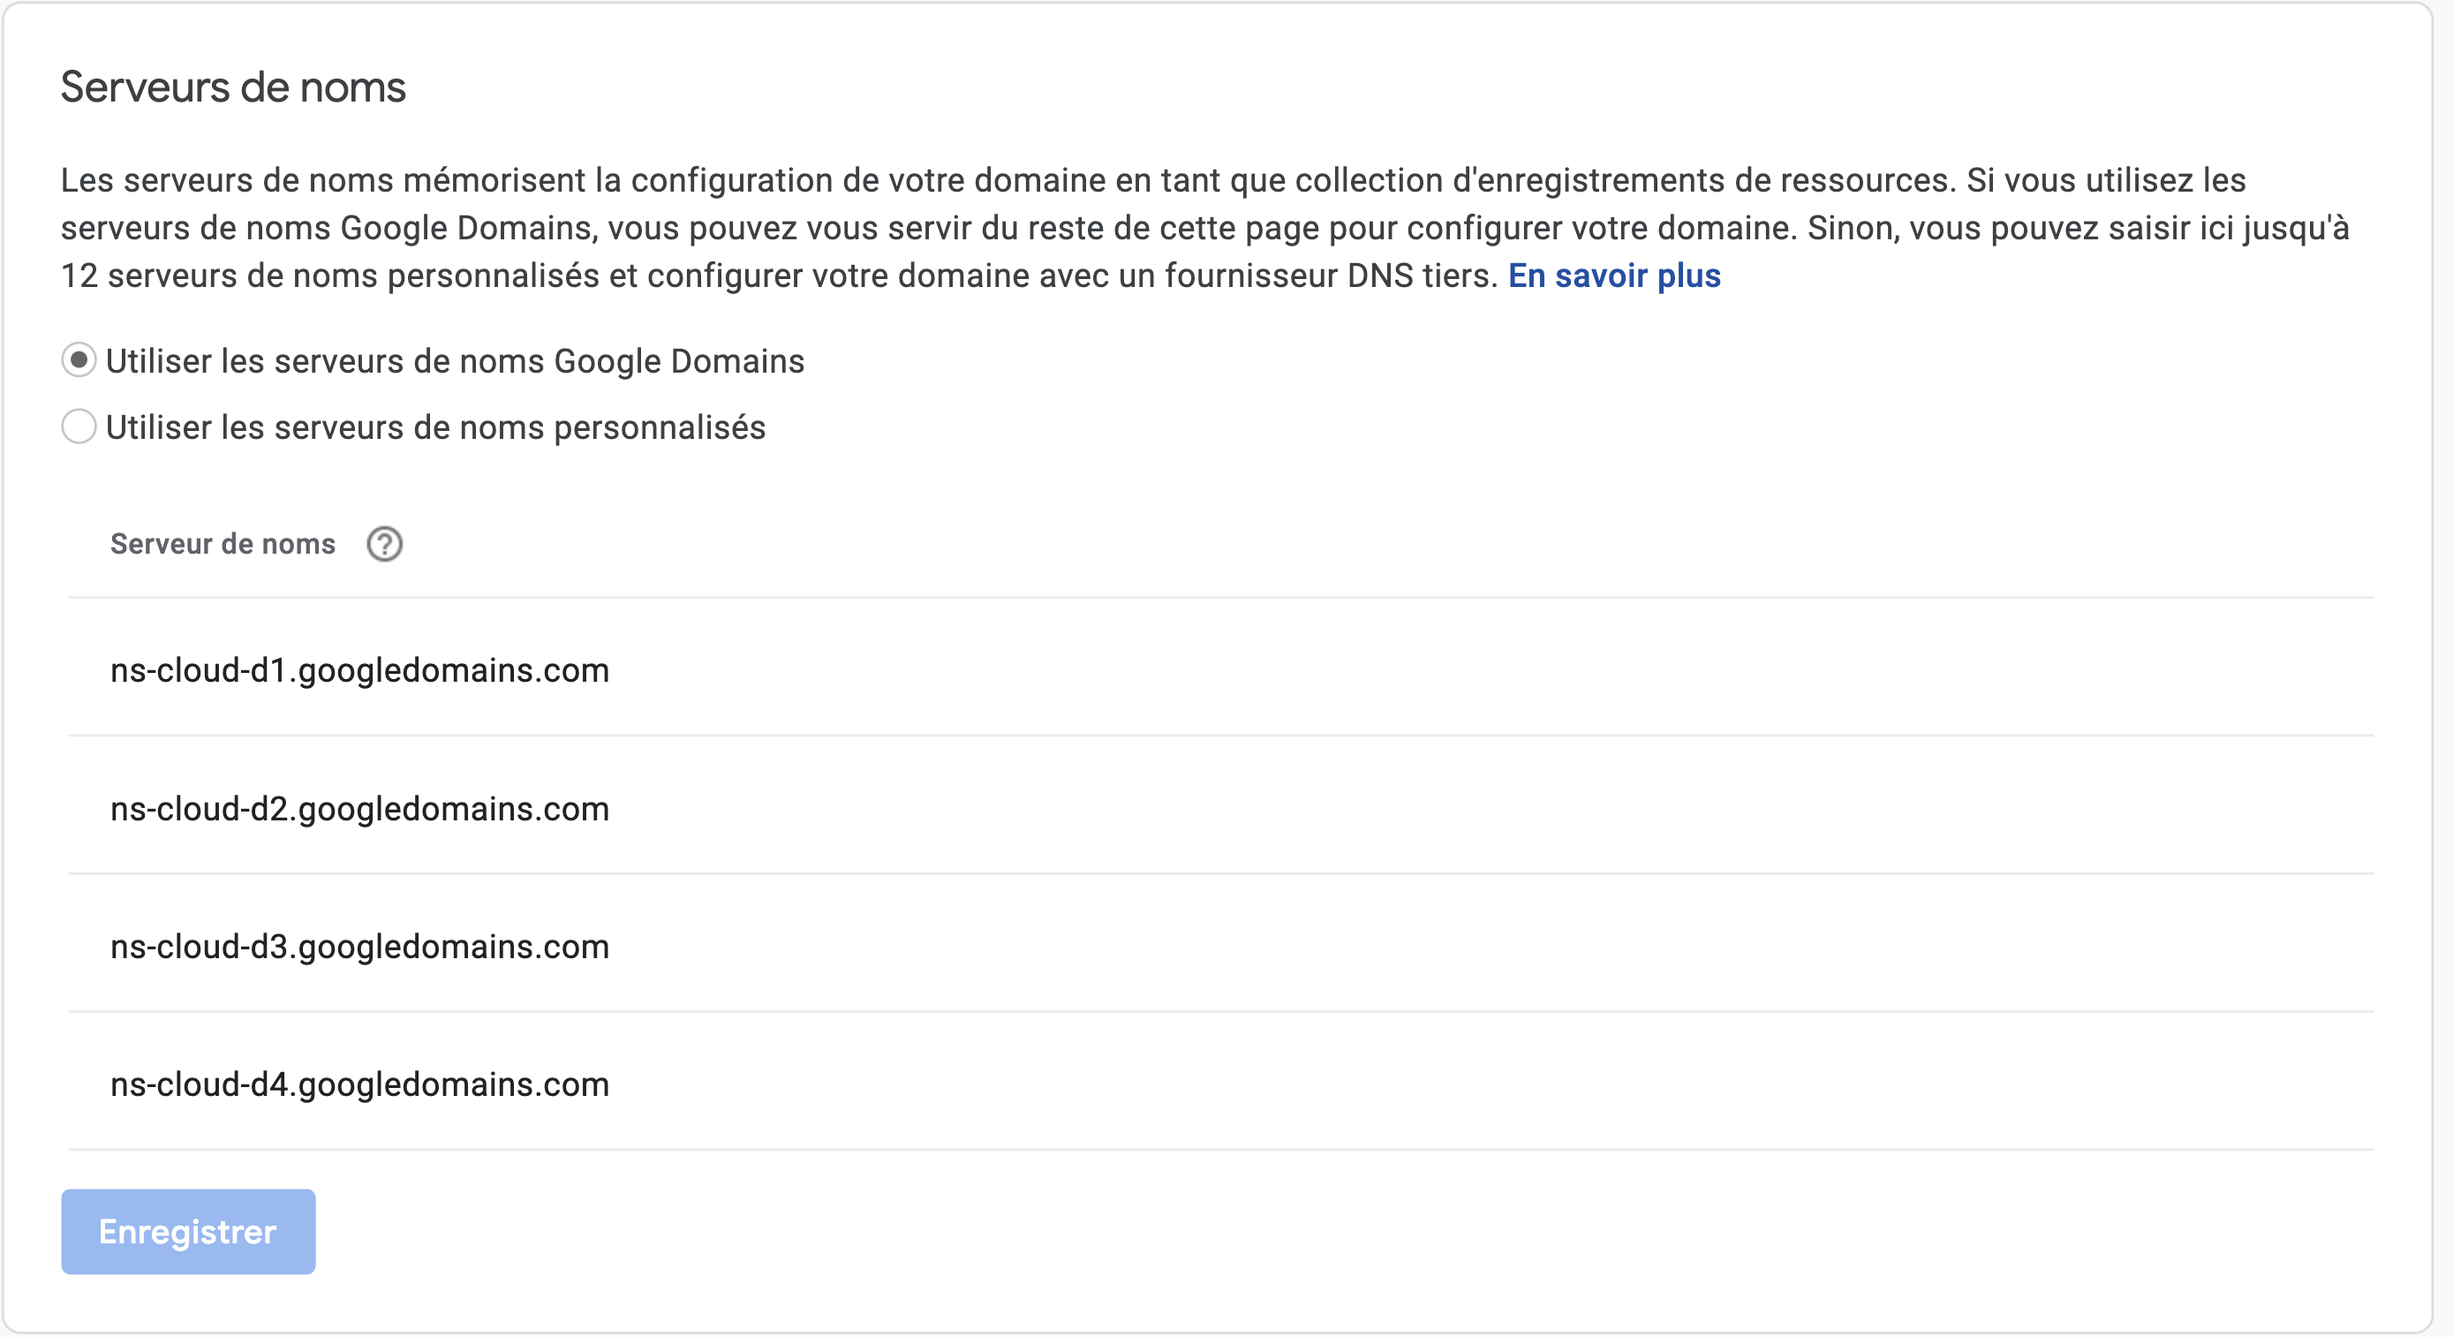Click the ns-cloud-d2.googledomains.com entry
Image resolution: width=2453 pixels, height=1337 pixels.
point(360,809)
